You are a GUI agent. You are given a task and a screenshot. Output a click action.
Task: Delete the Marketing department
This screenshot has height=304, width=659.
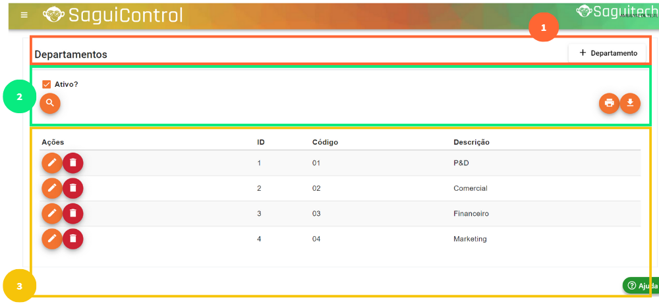tap(73, 238)
